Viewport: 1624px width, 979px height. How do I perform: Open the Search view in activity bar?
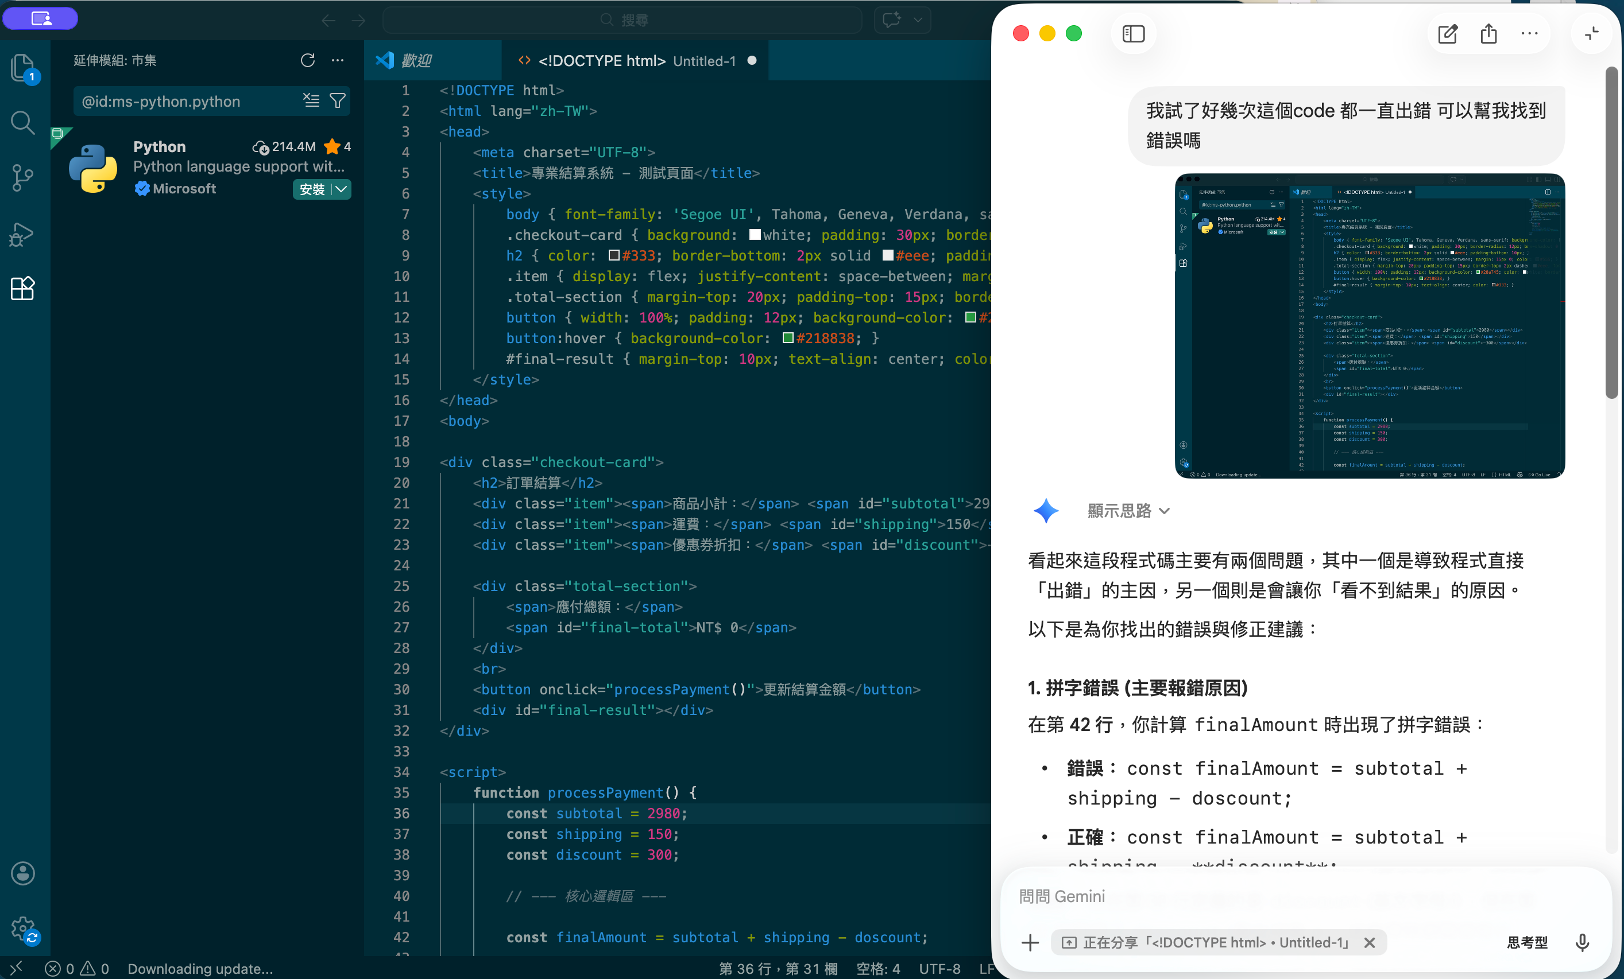pos(23,122)
